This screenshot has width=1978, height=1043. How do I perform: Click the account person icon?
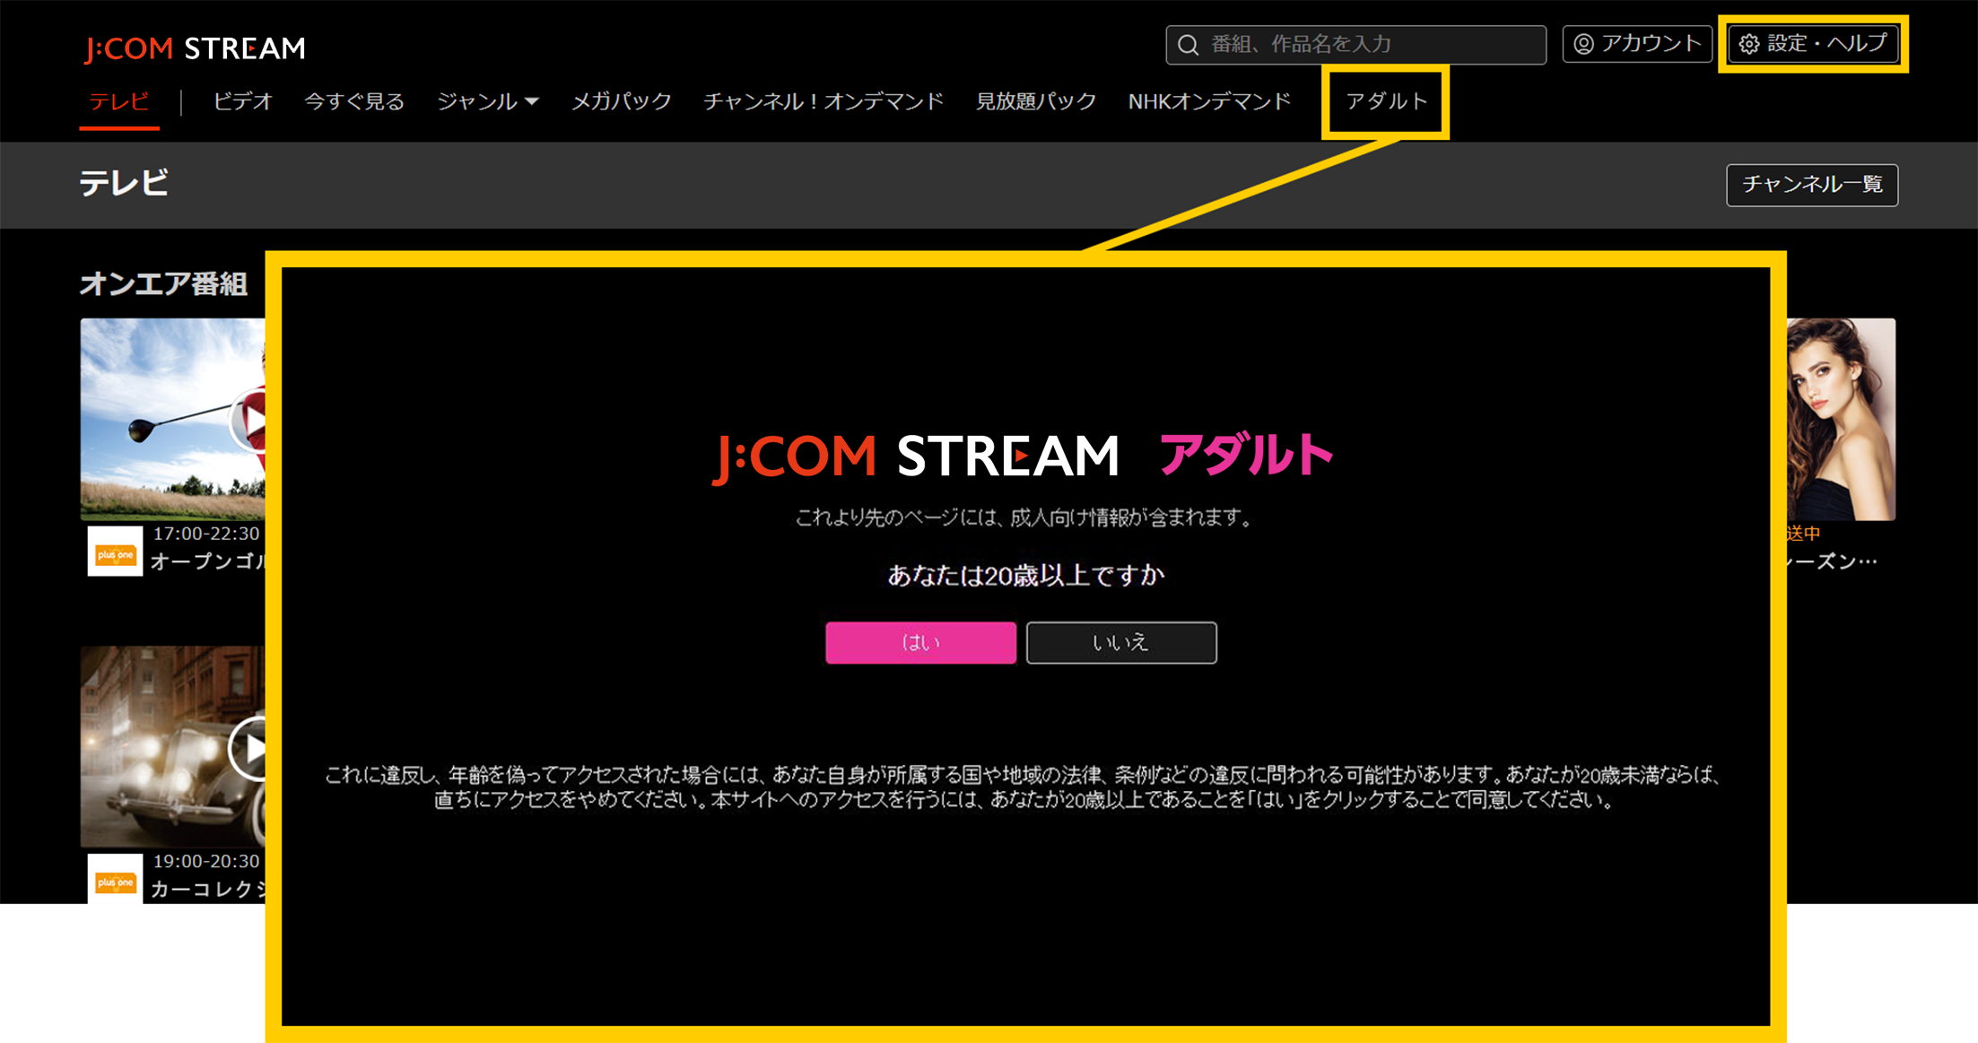(1583, 44)
